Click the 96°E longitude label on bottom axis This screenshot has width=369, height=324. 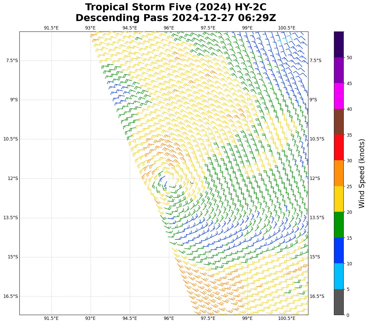pos(169,318)
